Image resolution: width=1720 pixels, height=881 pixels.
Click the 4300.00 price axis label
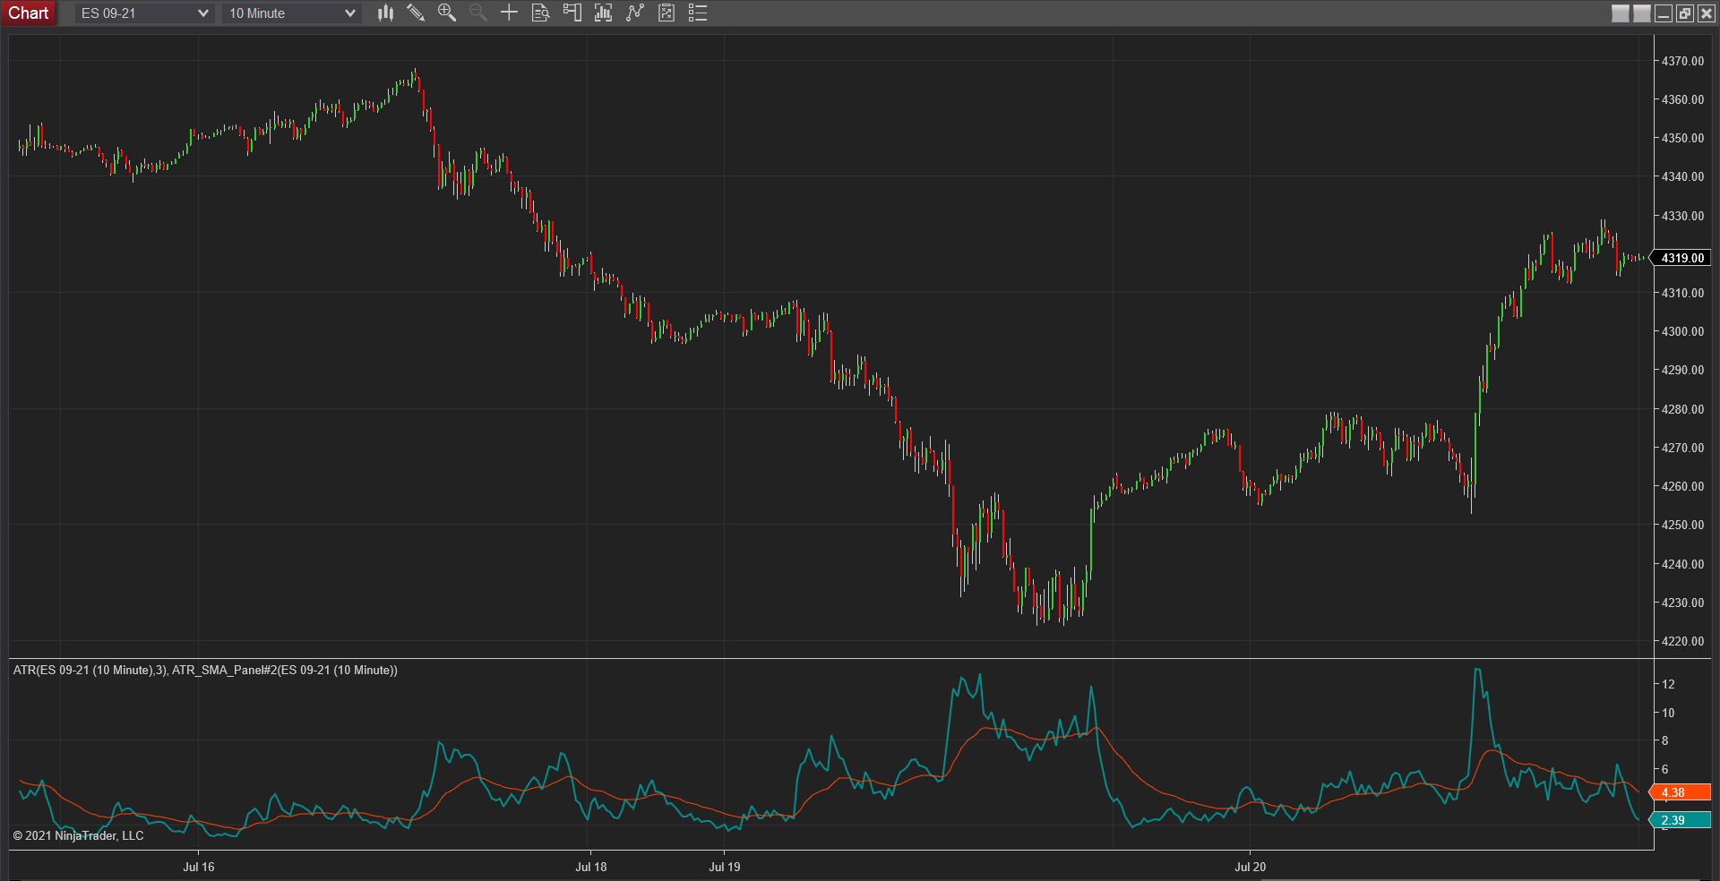[x=1682, y=331]
